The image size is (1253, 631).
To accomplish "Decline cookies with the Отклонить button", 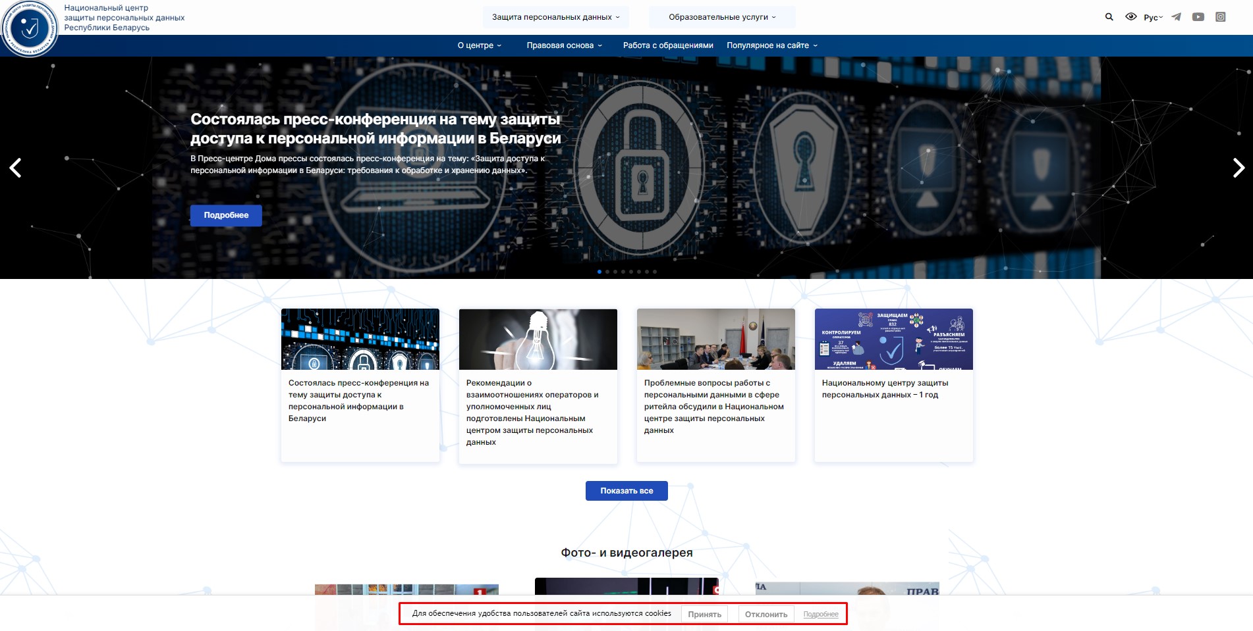I will [766, 615].
